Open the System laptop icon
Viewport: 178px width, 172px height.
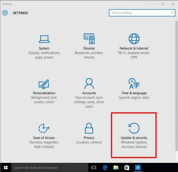point(44,39)
